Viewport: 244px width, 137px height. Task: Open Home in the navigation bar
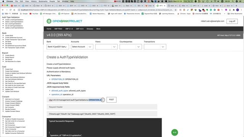tap(49, 29)
